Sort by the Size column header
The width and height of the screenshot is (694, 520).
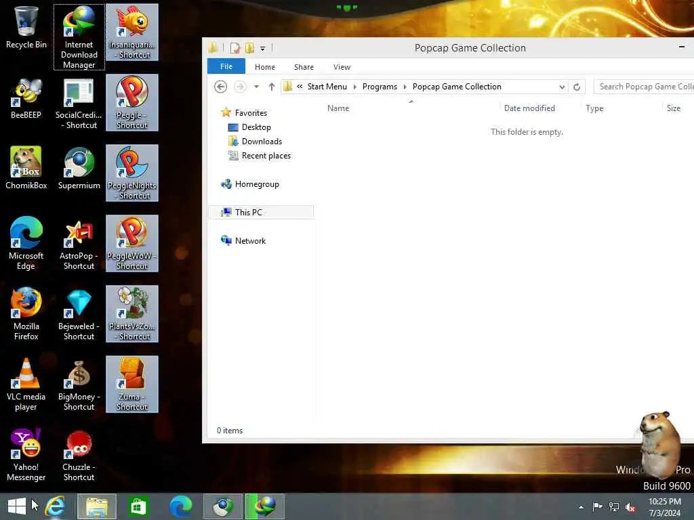[673, 108]
